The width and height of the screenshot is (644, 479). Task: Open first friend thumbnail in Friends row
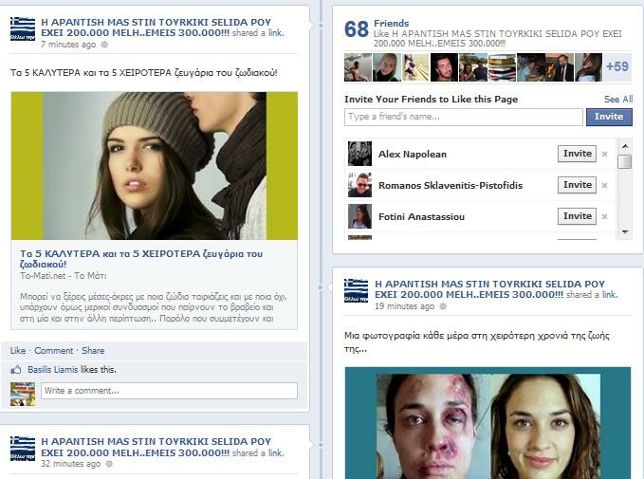click(359, 67)
